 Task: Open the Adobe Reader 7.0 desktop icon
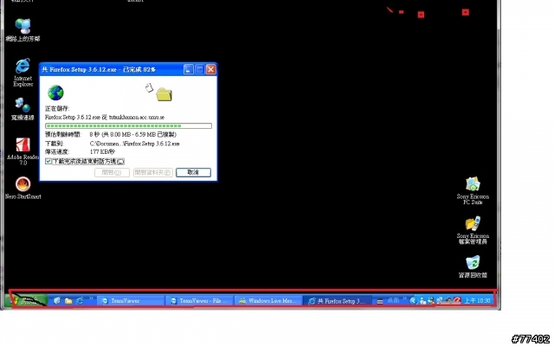click(x=23, y=151)
